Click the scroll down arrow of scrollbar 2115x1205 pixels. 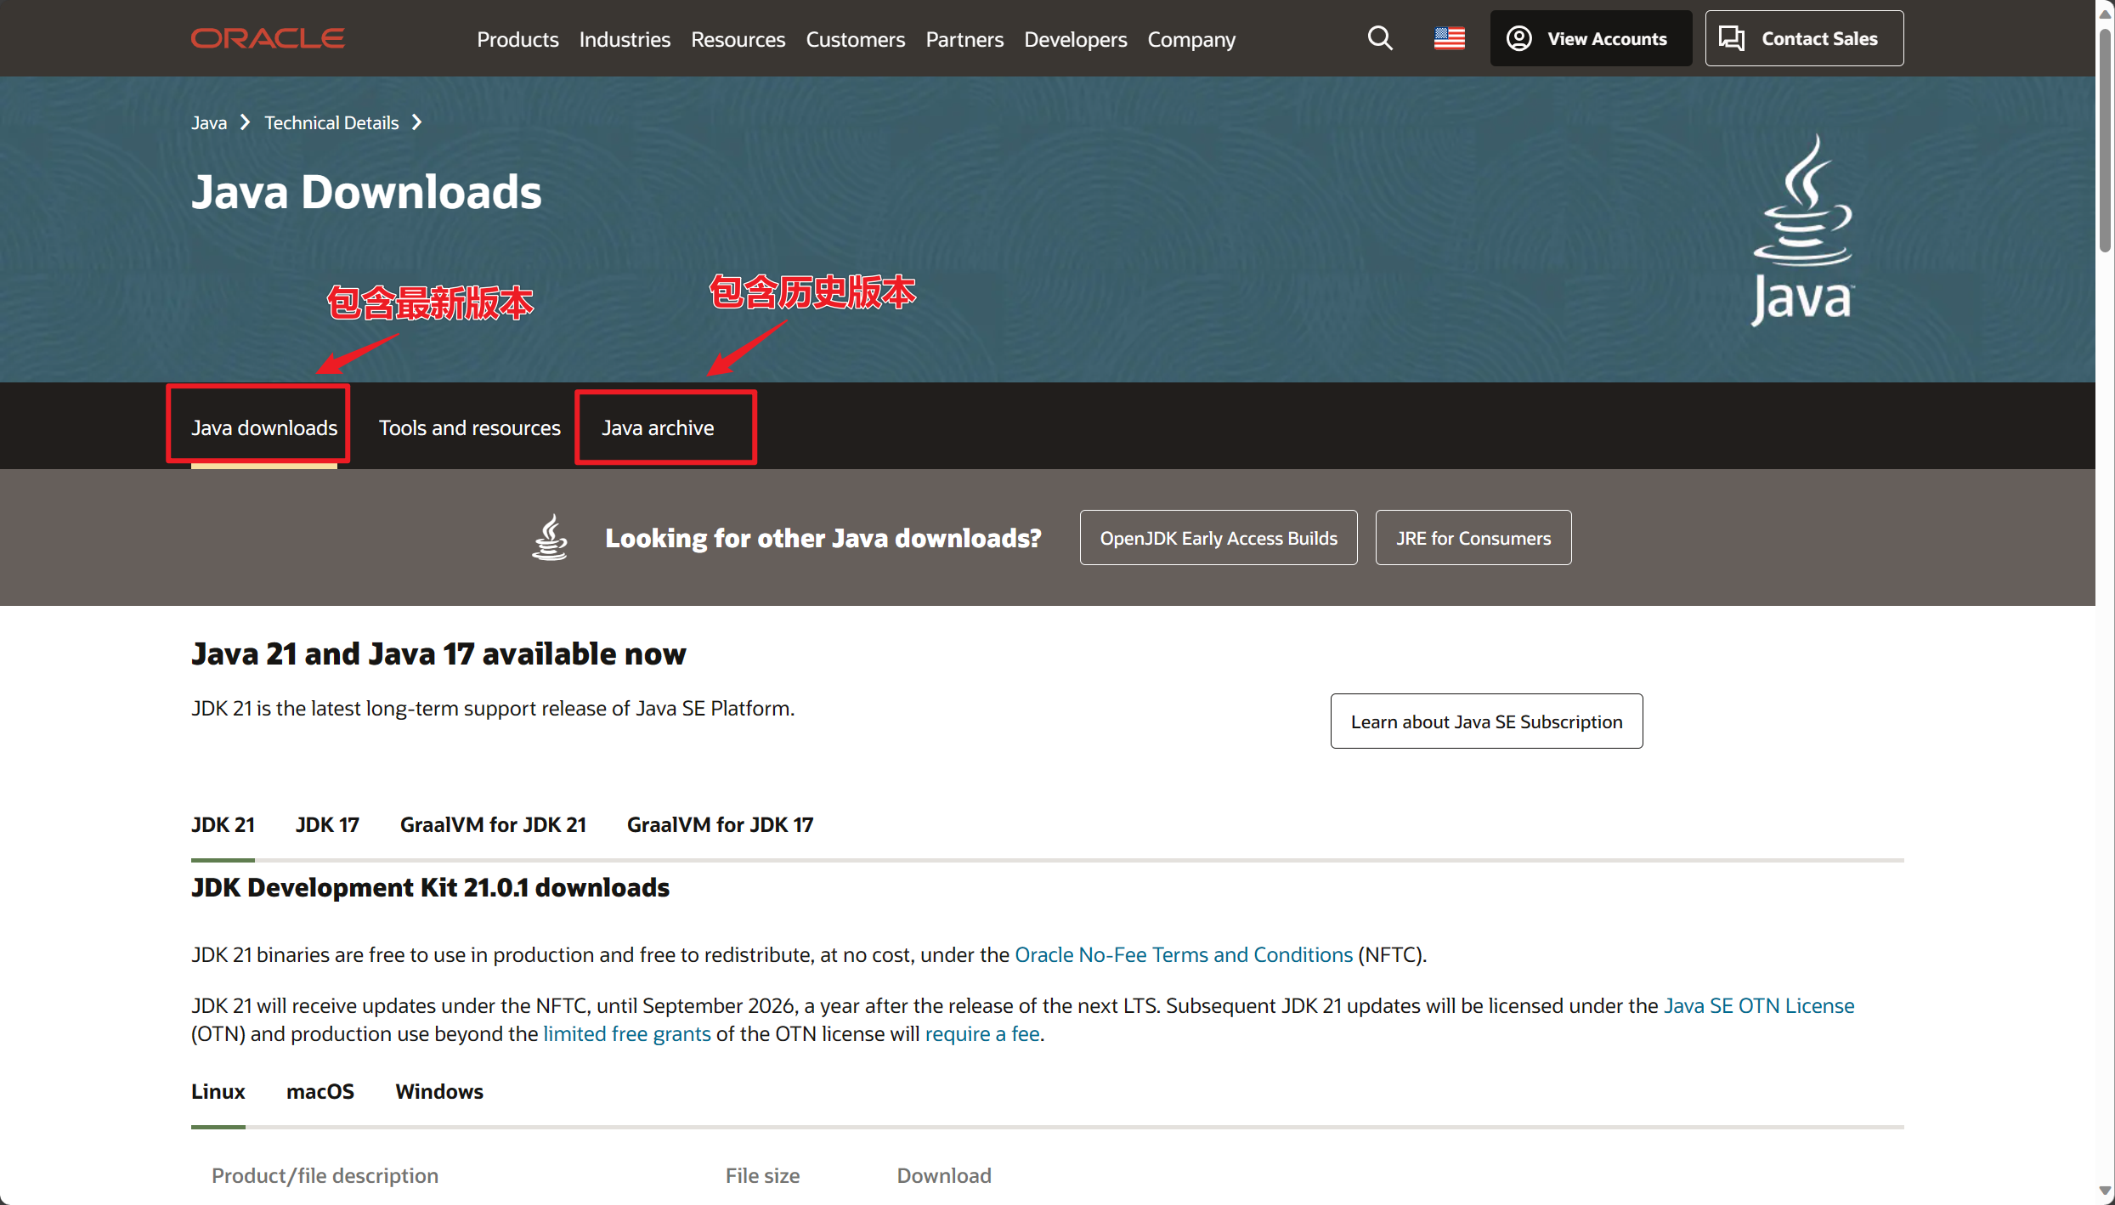click(2104, 1191)
